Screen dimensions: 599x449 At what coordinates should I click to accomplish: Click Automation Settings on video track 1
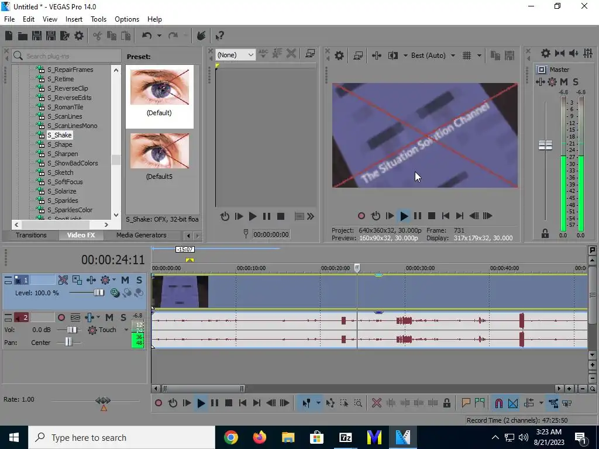(x=105, y=280)
